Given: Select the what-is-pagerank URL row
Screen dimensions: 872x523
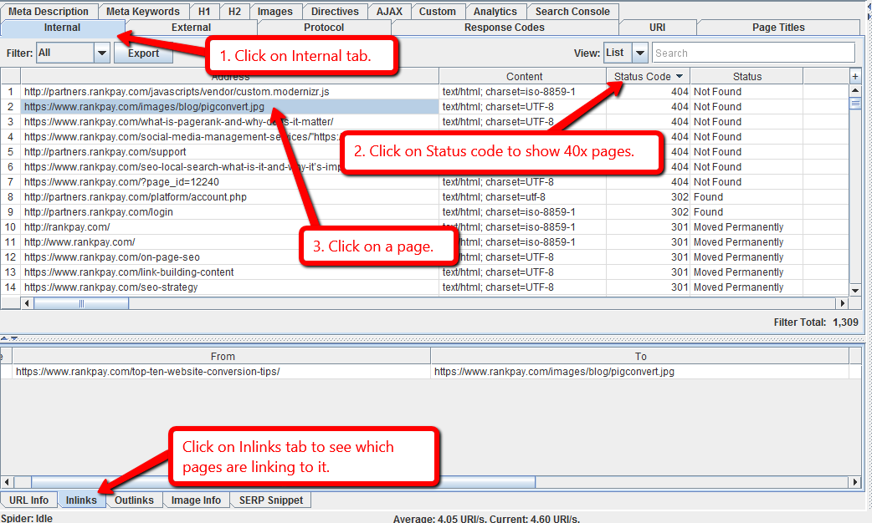Looking at the screenshot, I should 230,122.
